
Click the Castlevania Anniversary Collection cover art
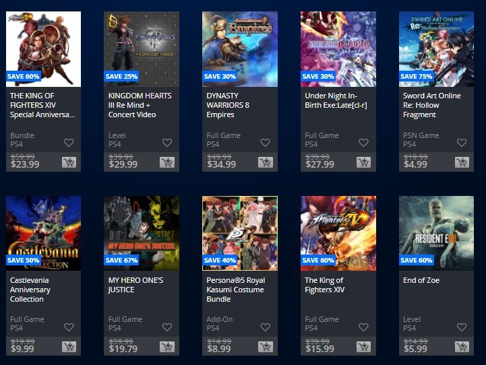[43, 234]
